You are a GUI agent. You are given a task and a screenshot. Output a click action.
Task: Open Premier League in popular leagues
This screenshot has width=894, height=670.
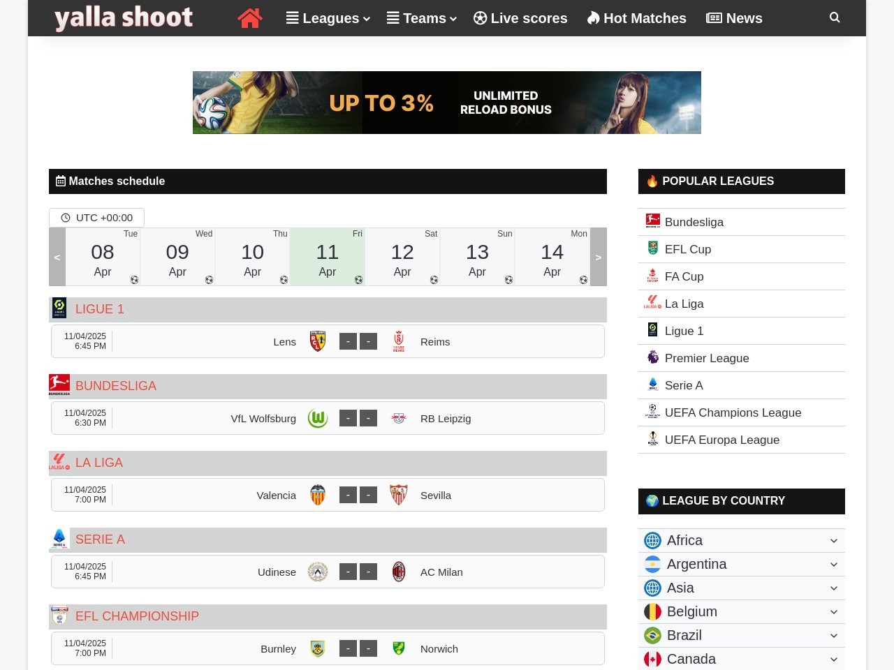tap(706, 358)
